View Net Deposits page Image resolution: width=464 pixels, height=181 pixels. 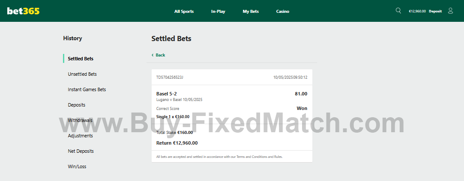coord(81,151)
